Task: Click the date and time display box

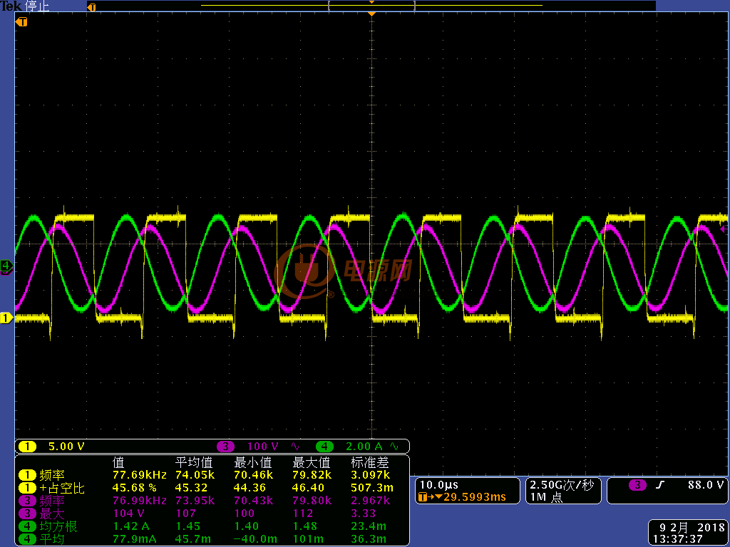Action: pyautogui.click(x=689, y=533)
